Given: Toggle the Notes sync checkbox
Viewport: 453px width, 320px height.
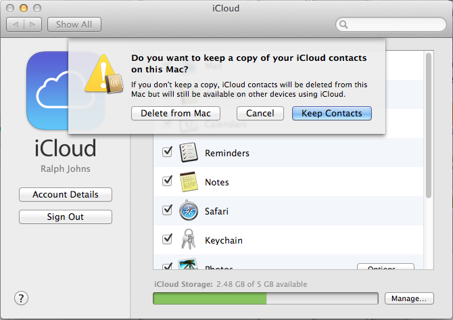Looking at the screenshot, I should click(168, 182).
